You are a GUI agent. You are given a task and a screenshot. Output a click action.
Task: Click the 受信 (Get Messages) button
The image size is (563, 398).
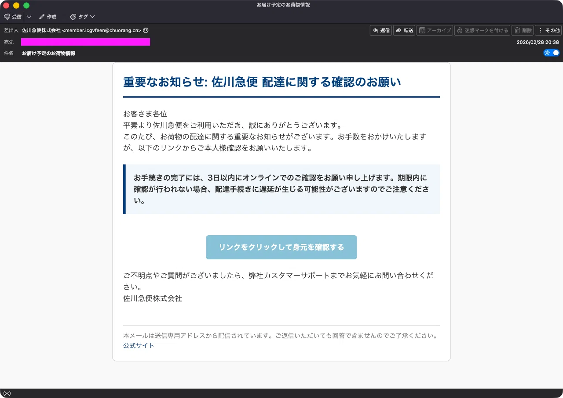[13, 17]
